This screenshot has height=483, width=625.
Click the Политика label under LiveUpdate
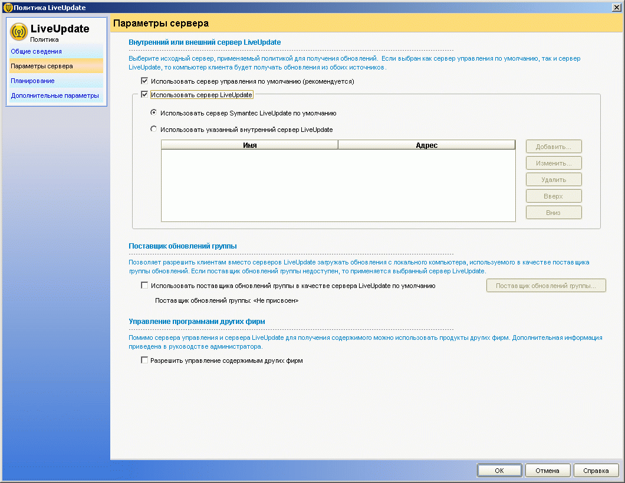(44, 39)
